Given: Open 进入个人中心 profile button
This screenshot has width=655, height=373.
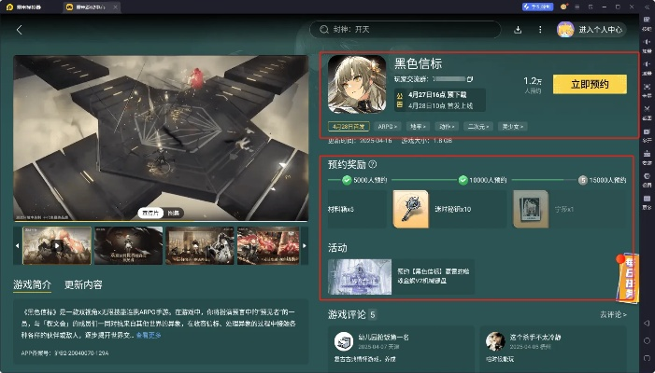Looking at the screenshot, I should 591,30.
